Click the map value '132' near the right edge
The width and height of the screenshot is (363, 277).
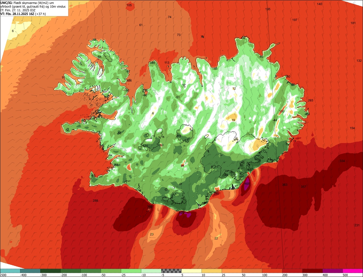tap(359, 61)
